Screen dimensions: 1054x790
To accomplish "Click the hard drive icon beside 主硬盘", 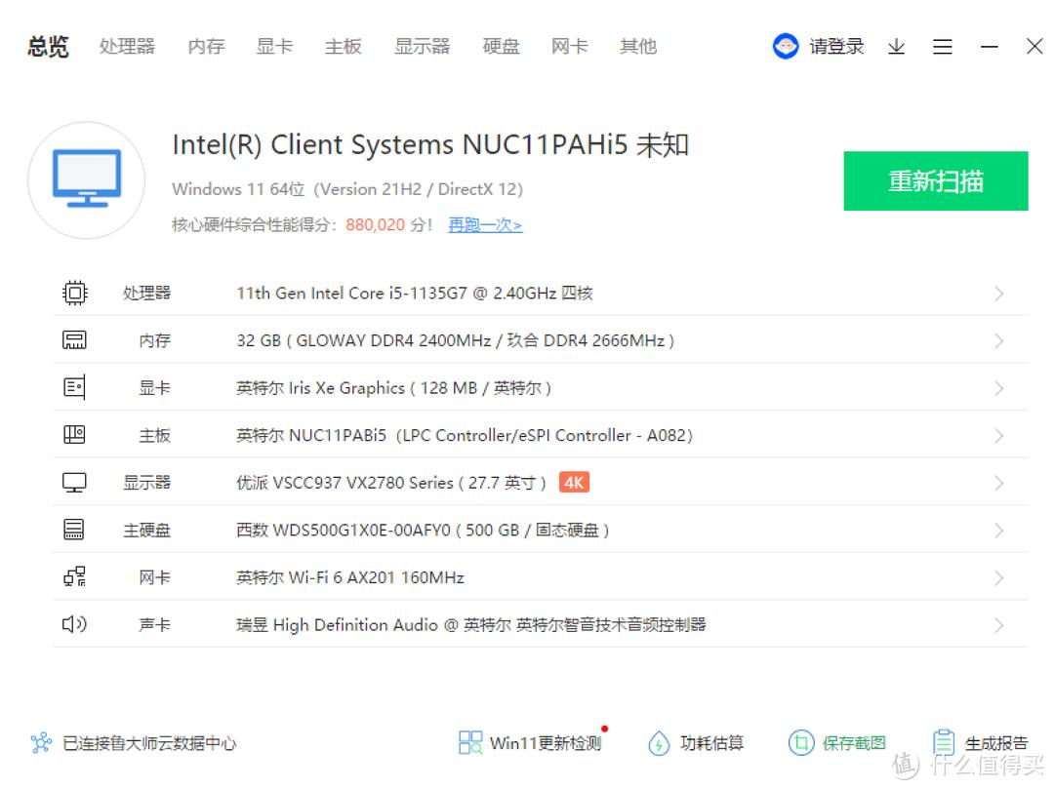I will pyautogui.click(x=74, y=530).
